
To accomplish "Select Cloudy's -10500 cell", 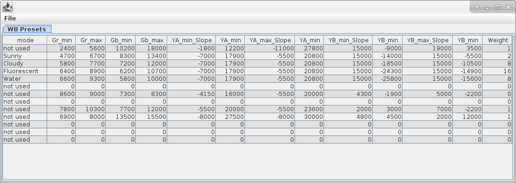I will pyautogui.click(x=467, y=64).
